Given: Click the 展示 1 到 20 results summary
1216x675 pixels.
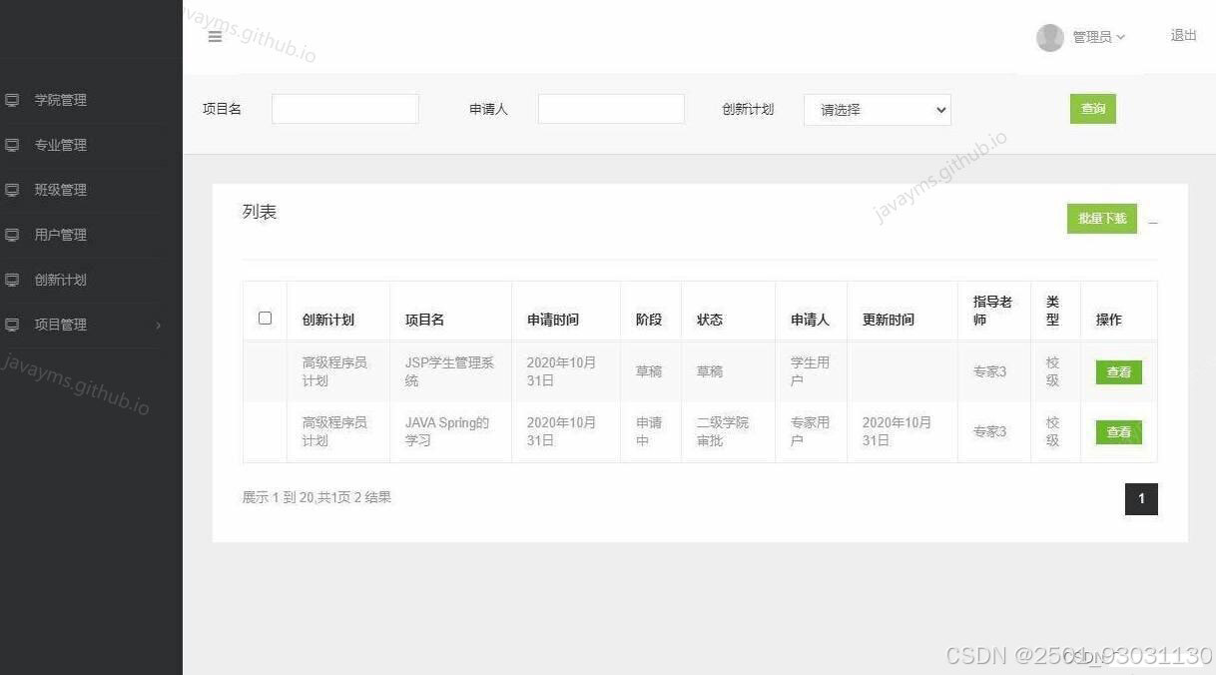Looking at the screenshot, I should 316,497.
